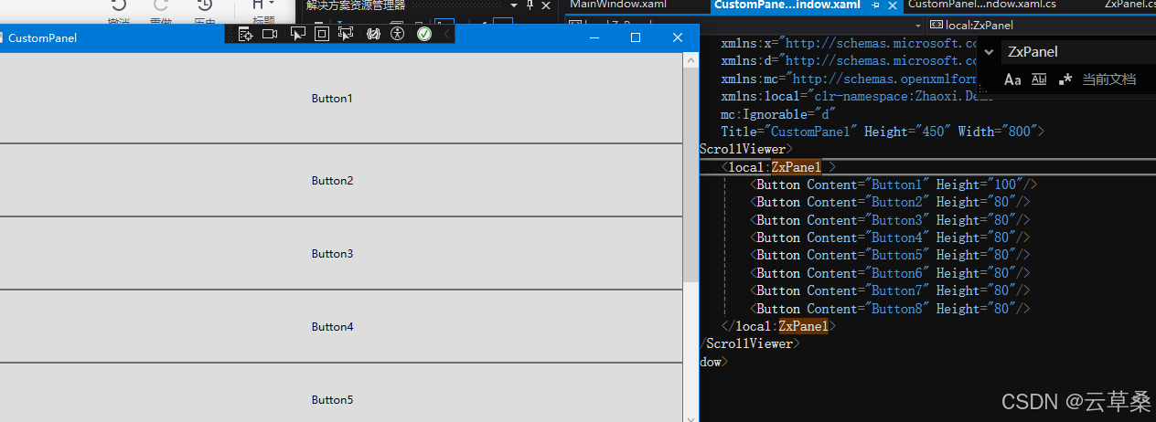Open the Live Visual Tree debug icon

point(245,34)
